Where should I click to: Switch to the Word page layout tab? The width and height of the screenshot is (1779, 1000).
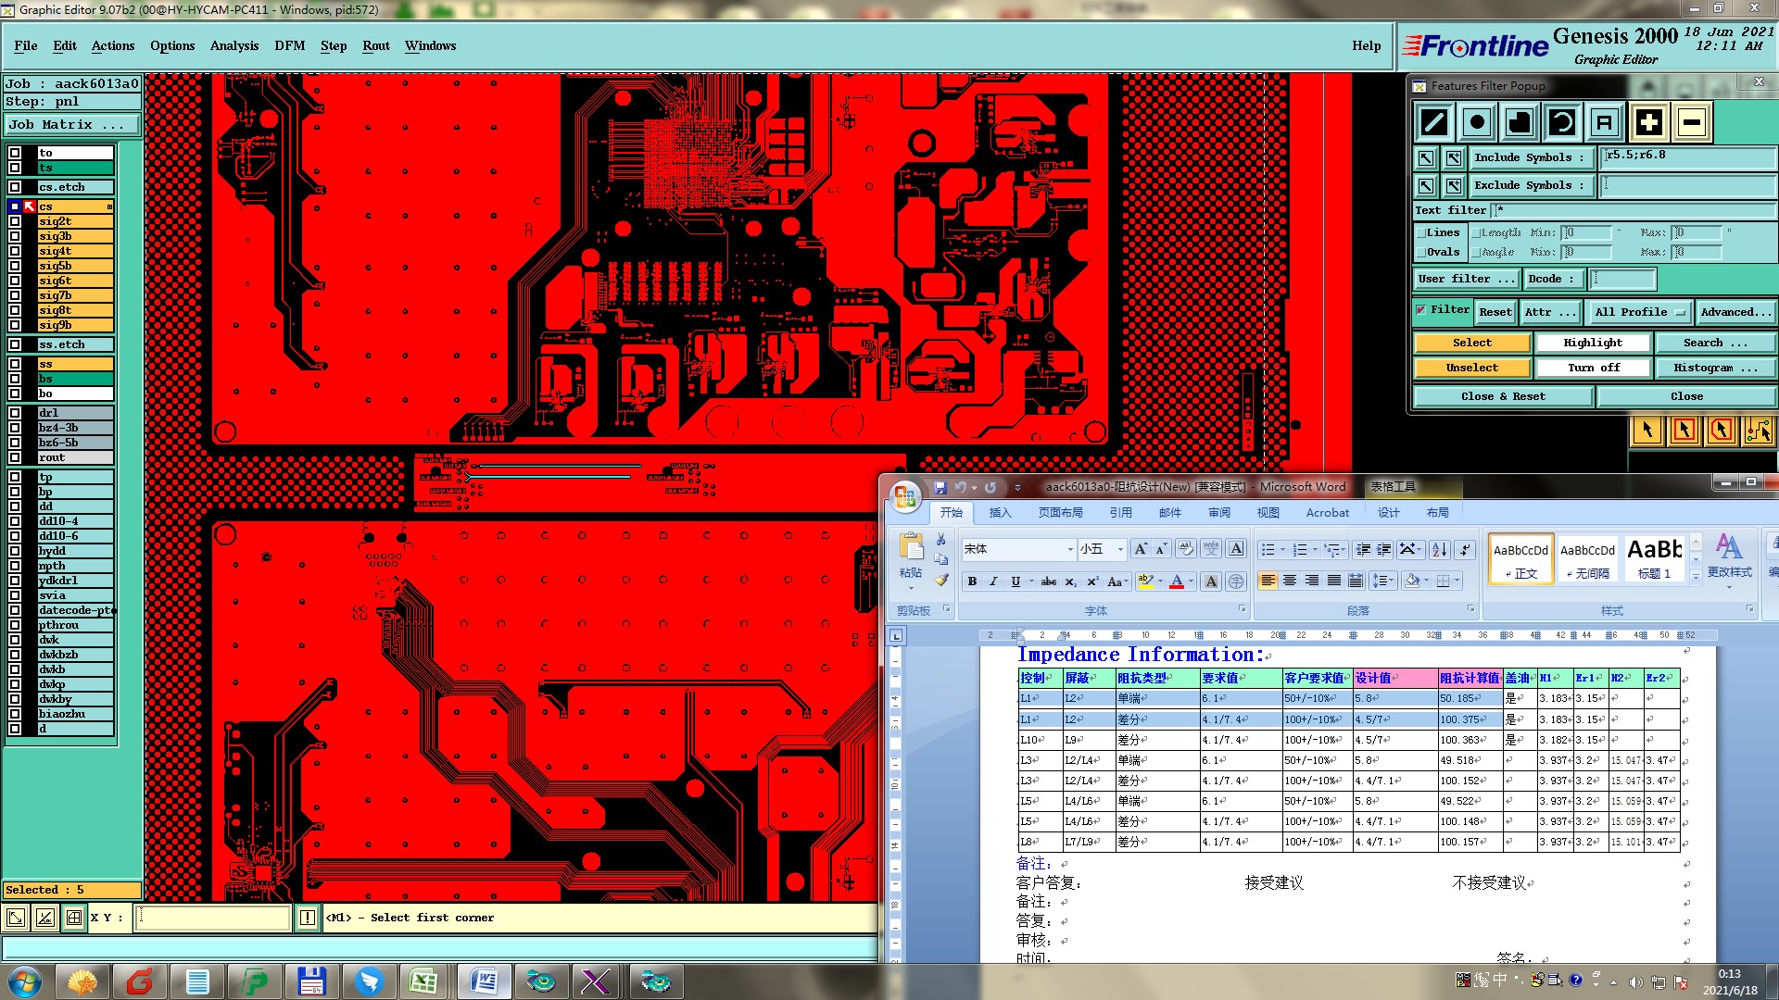coord(1060,512)
